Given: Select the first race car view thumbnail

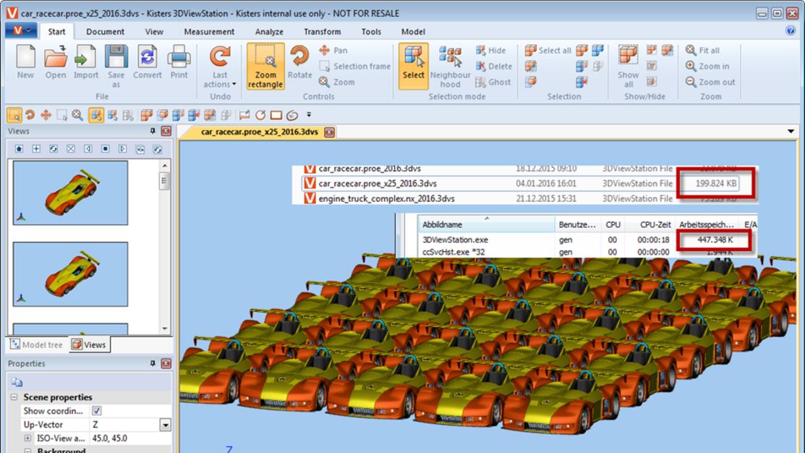Looking at the screenshot, I should pyautogui.click(x=70, y=193).
